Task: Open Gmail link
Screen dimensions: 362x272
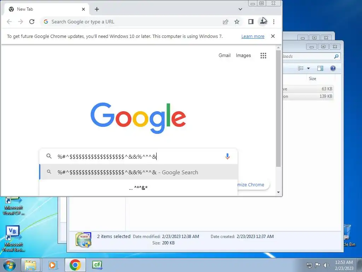Action: (224, 56)
